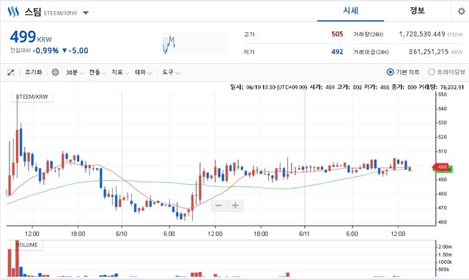This screenshot has width=469, height=280.
Task: Click the Steem logo icon
Action: pos(13,12)
